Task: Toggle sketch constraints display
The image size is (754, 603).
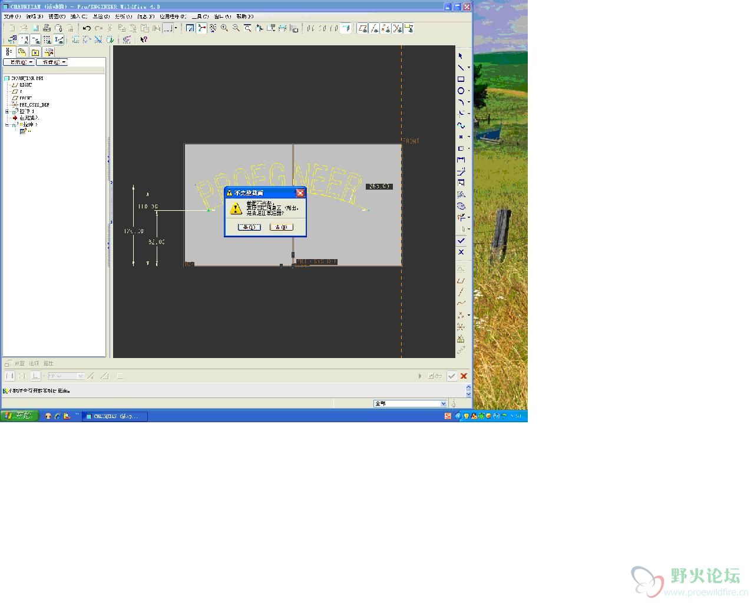Action: [x=35, y=39]
